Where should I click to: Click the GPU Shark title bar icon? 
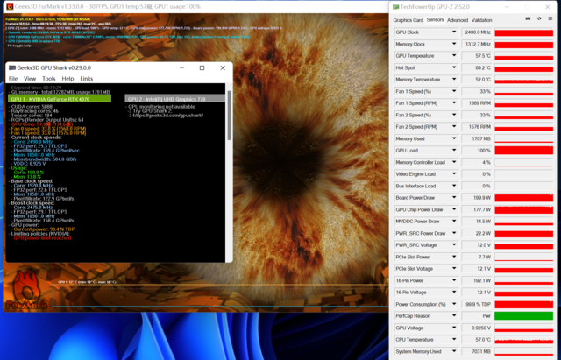tap(11, 67)
